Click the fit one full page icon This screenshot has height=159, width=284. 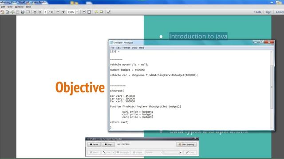(x=89, y=12)
